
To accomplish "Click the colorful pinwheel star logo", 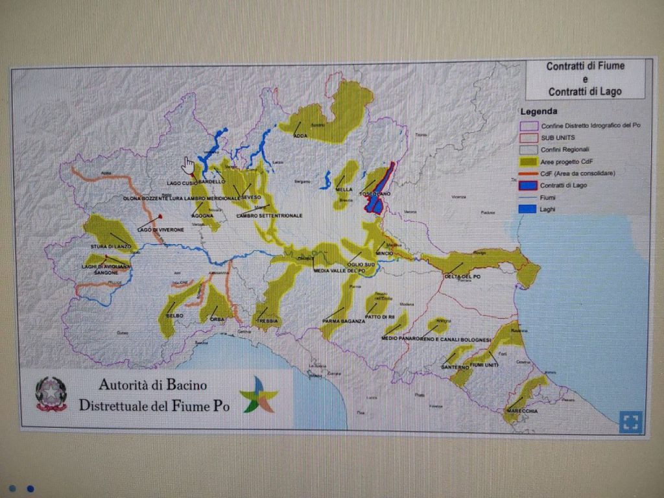I will pos(258,394).
